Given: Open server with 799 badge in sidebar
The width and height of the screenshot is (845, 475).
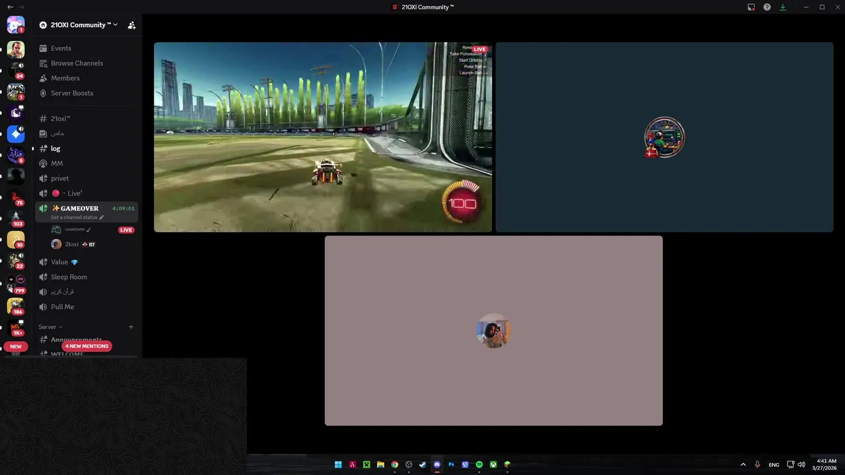Looking at the screenshot, I should tap(16, 282).
